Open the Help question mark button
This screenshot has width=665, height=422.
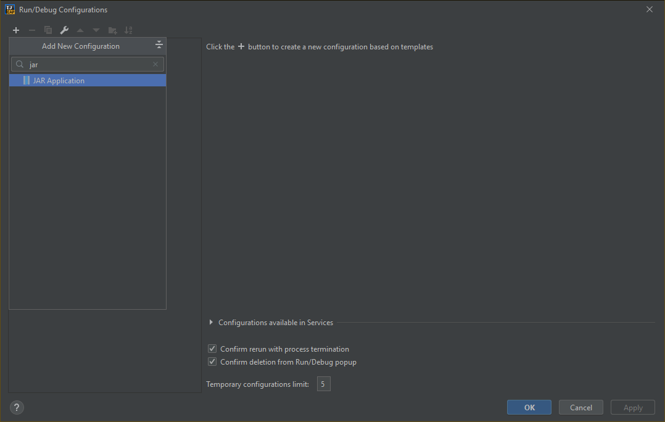click(x=17, y=407)
